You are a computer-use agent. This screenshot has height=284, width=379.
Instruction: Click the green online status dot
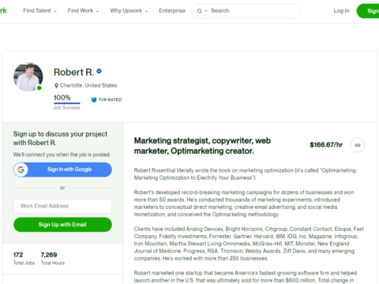[x=39, y=88]
